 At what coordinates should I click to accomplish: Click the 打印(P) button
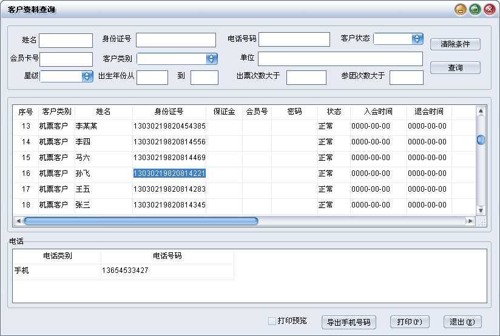410,322
